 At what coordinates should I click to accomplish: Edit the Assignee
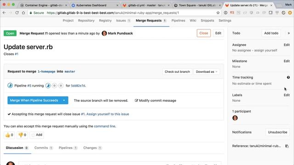click(x=287, y=45)
